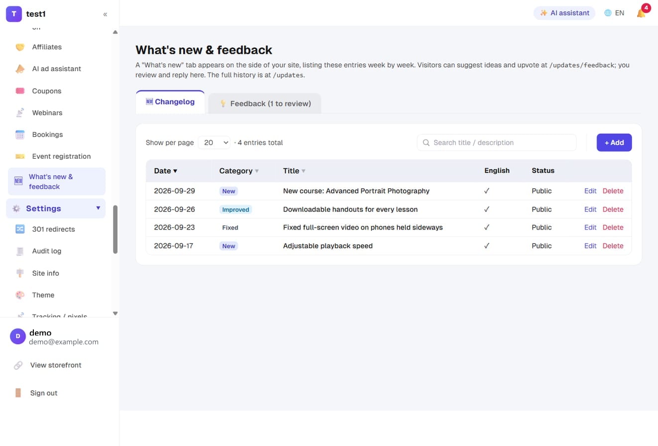Focus the Search title / description field

tap(497, 142)
